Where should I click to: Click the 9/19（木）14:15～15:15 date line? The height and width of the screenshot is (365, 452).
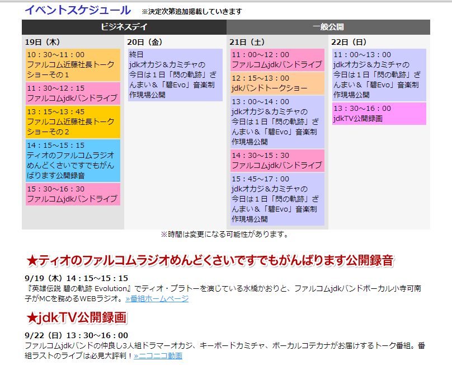tap(77, 278)
